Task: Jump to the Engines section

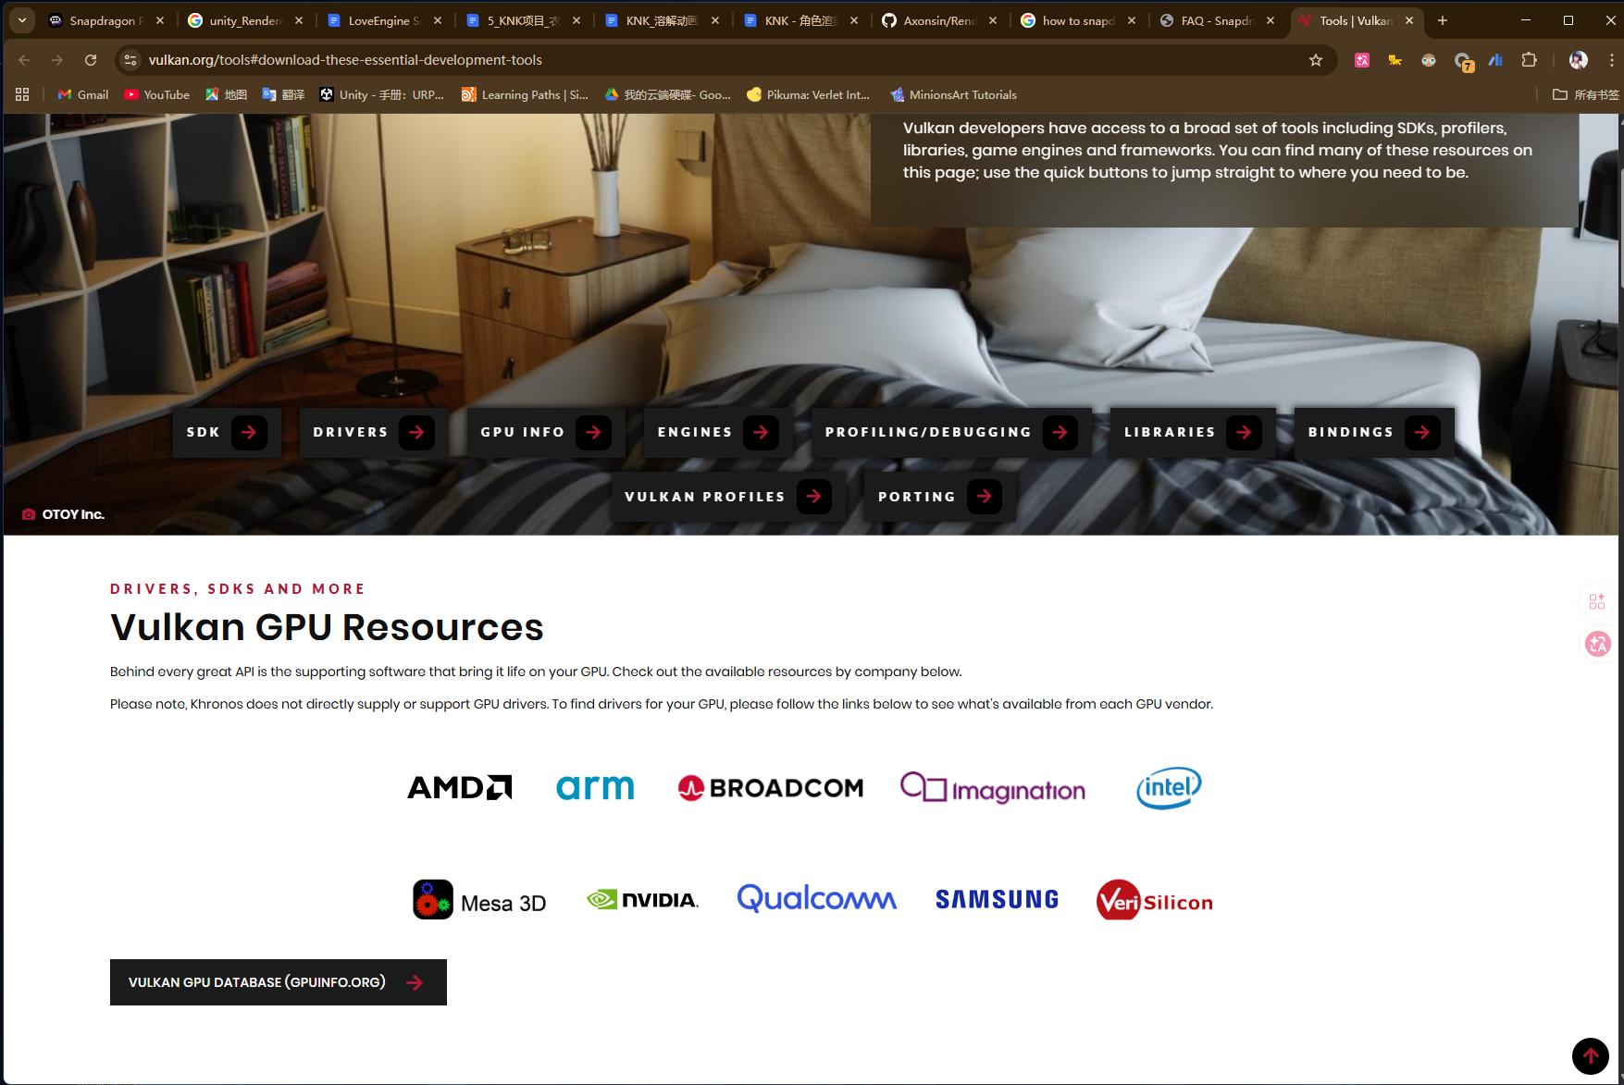Action: click(718, 432)
